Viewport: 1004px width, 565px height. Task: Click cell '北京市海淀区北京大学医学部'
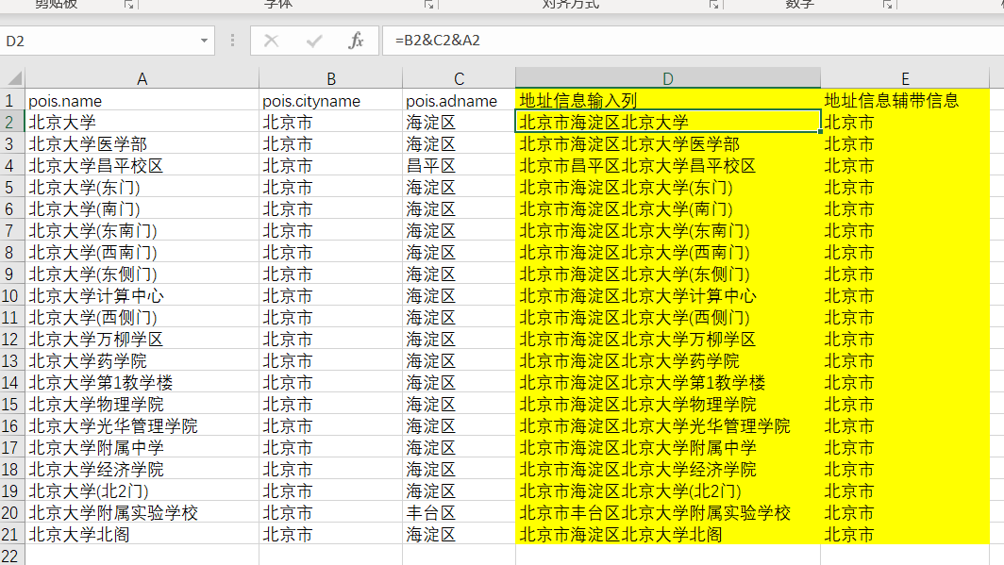[x=668, y=143]
